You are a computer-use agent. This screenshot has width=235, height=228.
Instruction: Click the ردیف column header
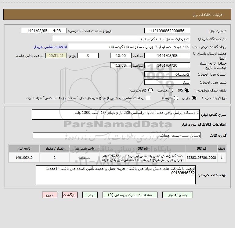222,149
